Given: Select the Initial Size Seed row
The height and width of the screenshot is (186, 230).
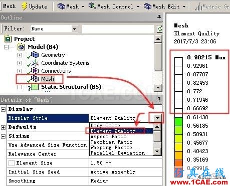Looking at the screenshot, I should (48, 172).
